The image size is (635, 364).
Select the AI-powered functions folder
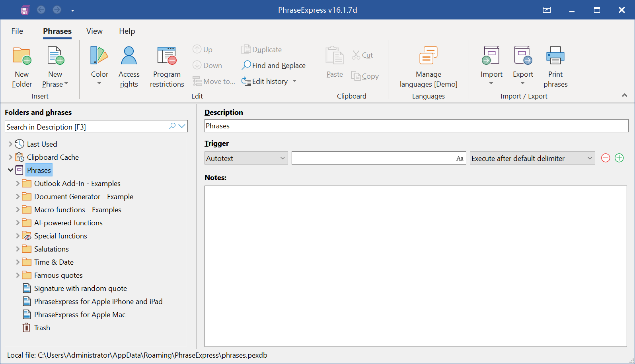click(68, 223)
